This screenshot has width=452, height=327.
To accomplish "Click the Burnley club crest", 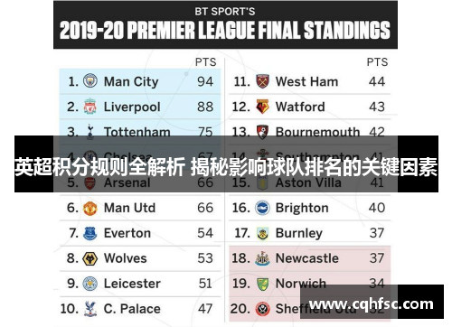I will (262, 233).
